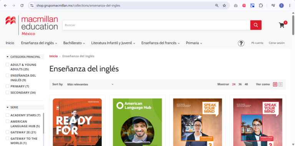This screenshot has height=146, width=295.
Task: Open the Chrome three-dot menu
Action: click(x=290, y=5)
